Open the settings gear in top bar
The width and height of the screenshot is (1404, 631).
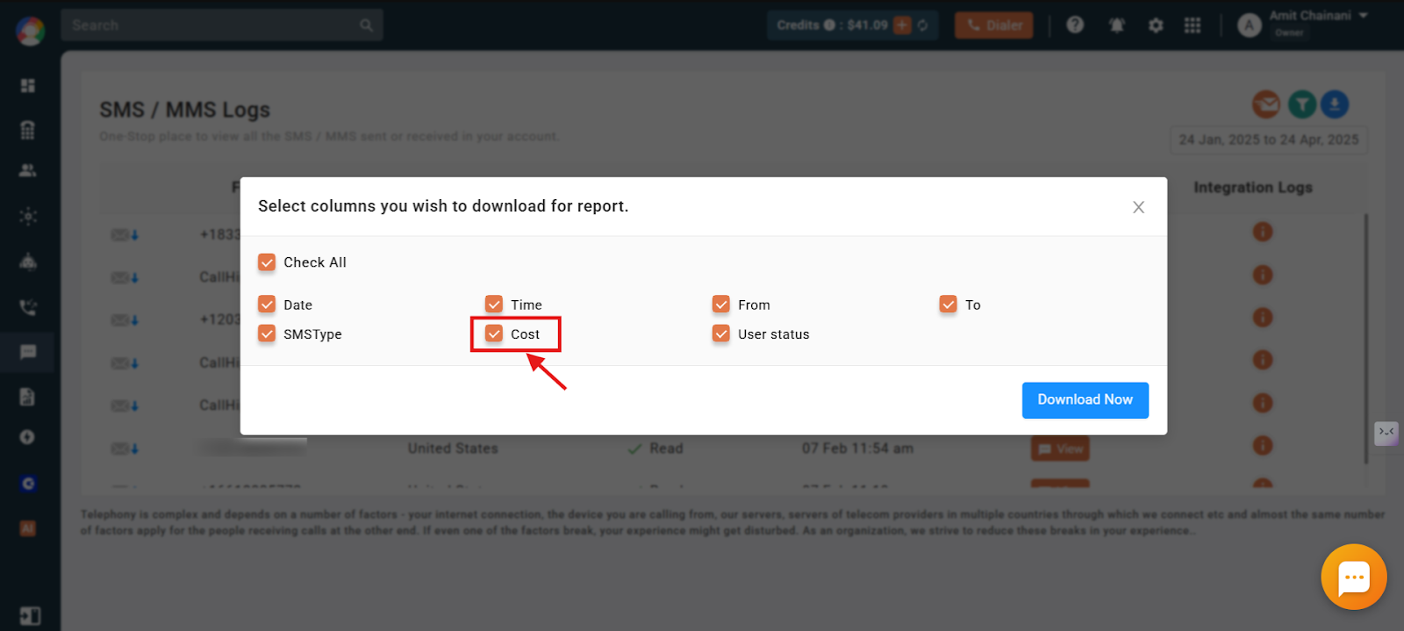(x=1156, y=25)
